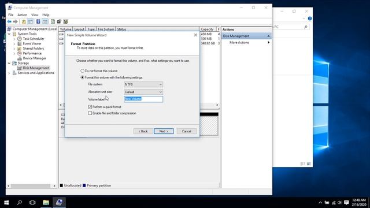The width and height of the screenshot is (370, 208).
Task: Select Format this volume with following settings
Action: coord(82,77)
